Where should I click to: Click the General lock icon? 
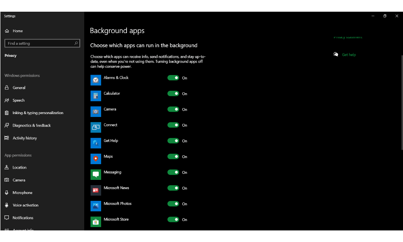pyautogui.click(x=7, y=88)
